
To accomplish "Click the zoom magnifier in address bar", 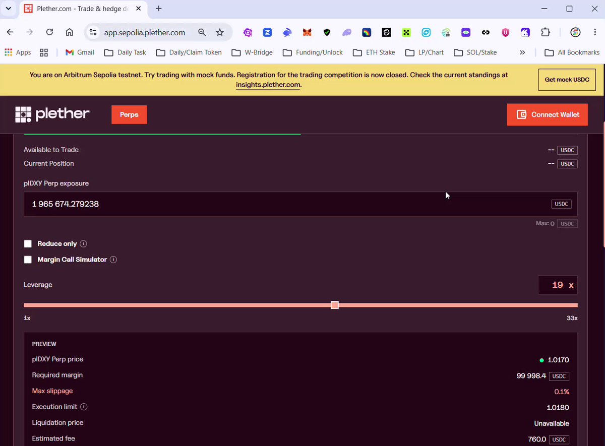I will coord(202,32).
